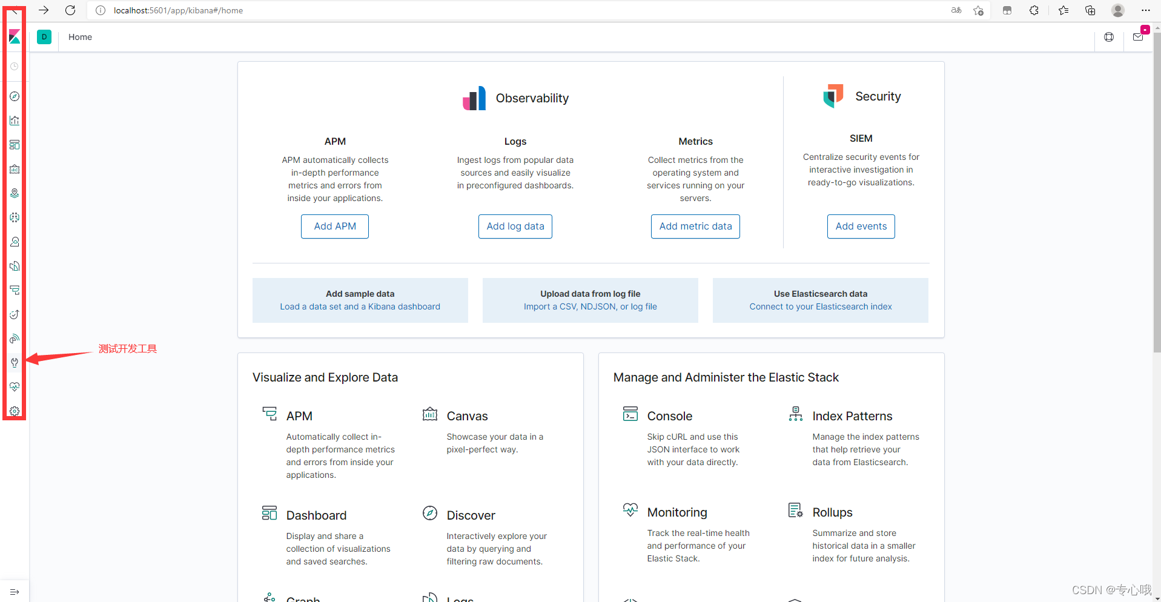Screen dimensions: 1161x602
Task: Click the Discover compass card icon
Action: 430,513
